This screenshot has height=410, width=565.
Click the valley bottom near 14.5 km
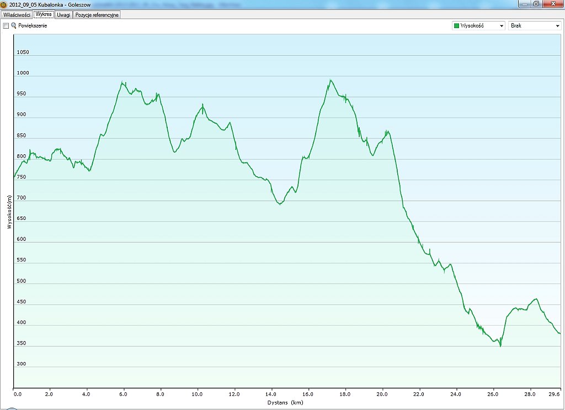(280, 204)
